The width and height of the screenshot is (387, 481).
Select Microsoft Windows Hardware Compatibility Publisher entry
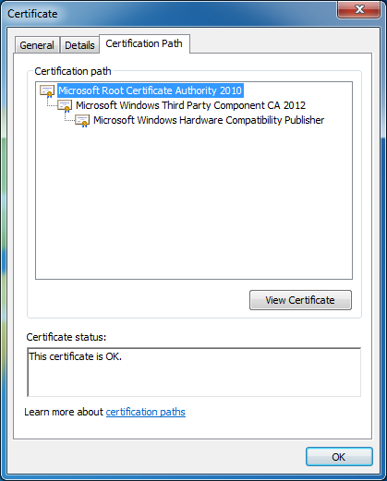209,120
